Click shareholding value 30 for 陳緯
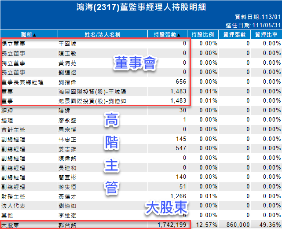 (x=183, y=110)
